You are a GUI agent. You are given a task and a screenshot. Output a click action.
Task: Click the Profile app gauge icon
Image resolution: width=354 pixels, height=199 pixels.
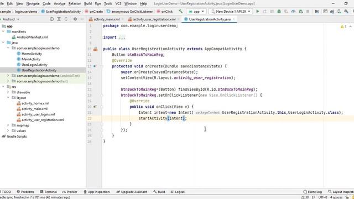click(293, 11)
